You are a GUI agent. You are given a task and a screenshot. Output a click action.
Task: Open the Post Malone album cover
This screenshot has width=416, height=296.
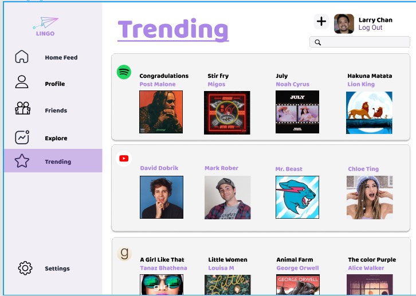pos(161,112)
